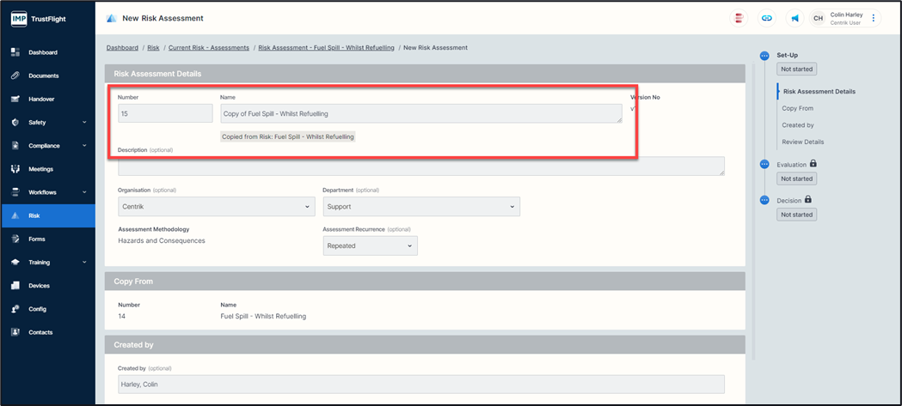Click the Devices icon in sidebar
Screen dimensions: 902x406
click(x=15, y=286)
